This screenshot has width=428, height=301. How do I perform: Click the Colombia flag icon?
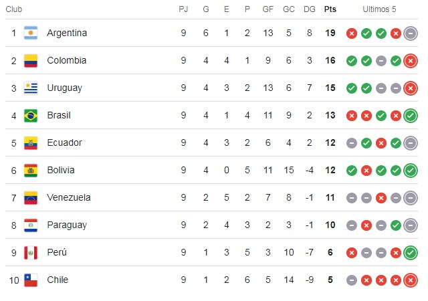pos(31,60)
